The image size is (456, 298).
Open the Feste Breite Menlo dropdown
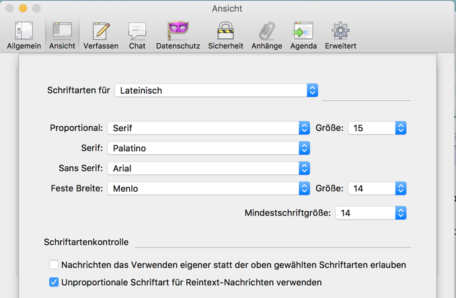pyautogui.click(x=208, y=188)
